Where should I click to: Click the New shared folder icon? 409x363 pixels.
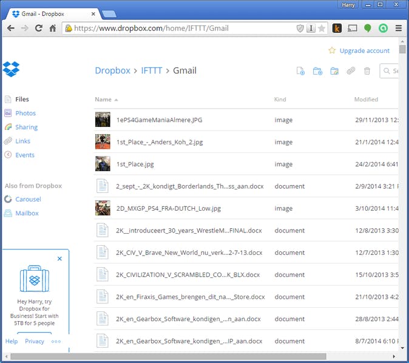click(334, 71)
